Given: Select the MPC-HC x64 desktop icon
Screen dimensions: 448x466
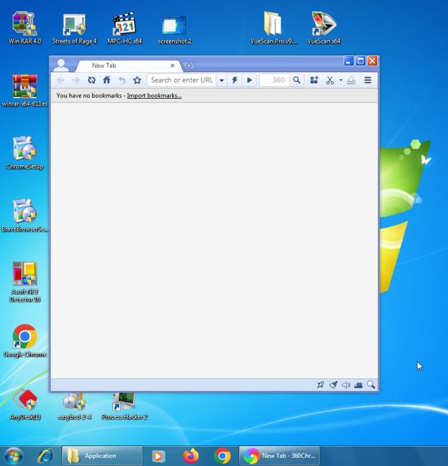Looking at the screenshot, I should pyautogui.click(x=124, y=28).
